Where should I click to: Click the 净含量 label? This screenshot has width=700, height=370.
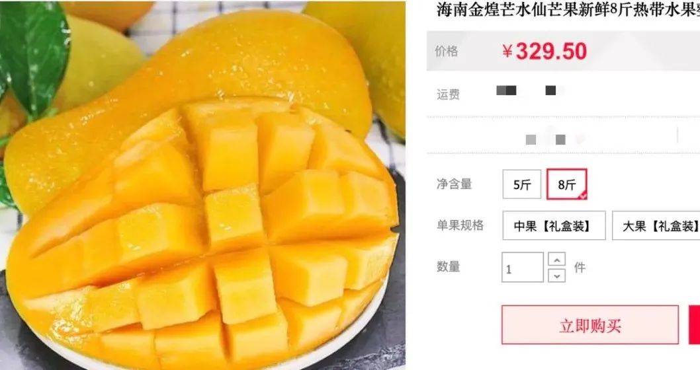(x=454, y=184)
